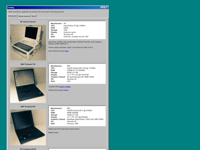
Task: Click 'Working third-party battery' text
Action: [x=59, y=90]
